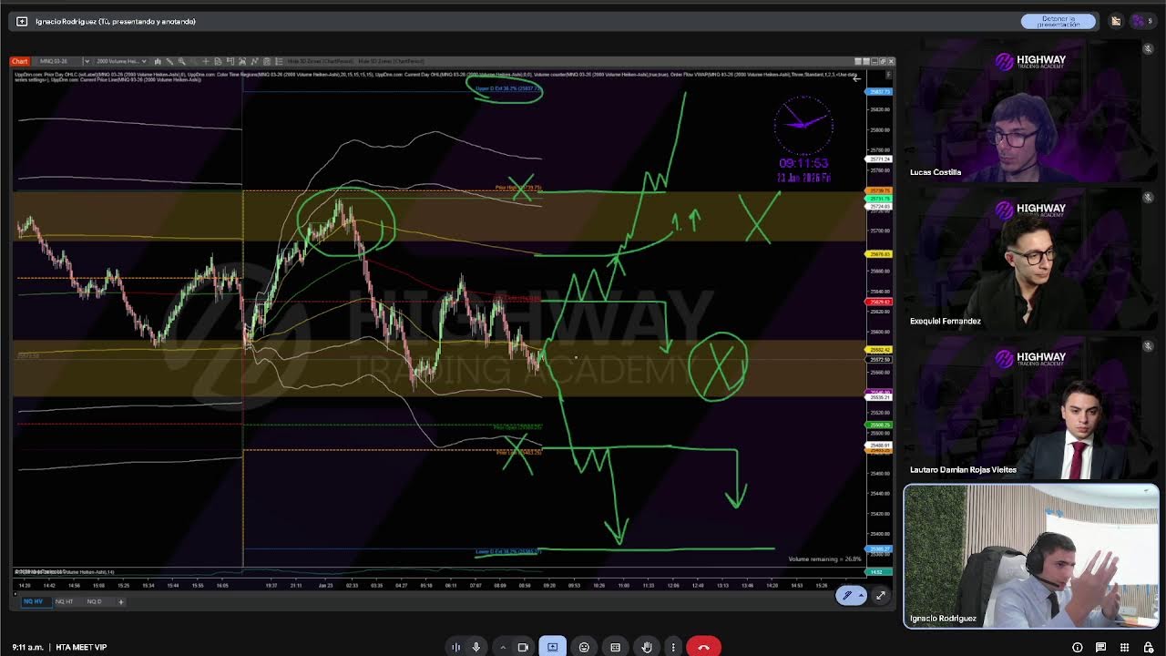Screen dimensions: 1166x656
Task: Open the participants list showing 5
Action: click(1142, 21)
